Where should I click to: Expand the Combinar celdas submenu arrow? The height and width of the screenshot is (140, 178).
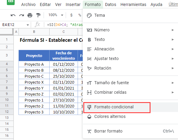pos(173,92)
